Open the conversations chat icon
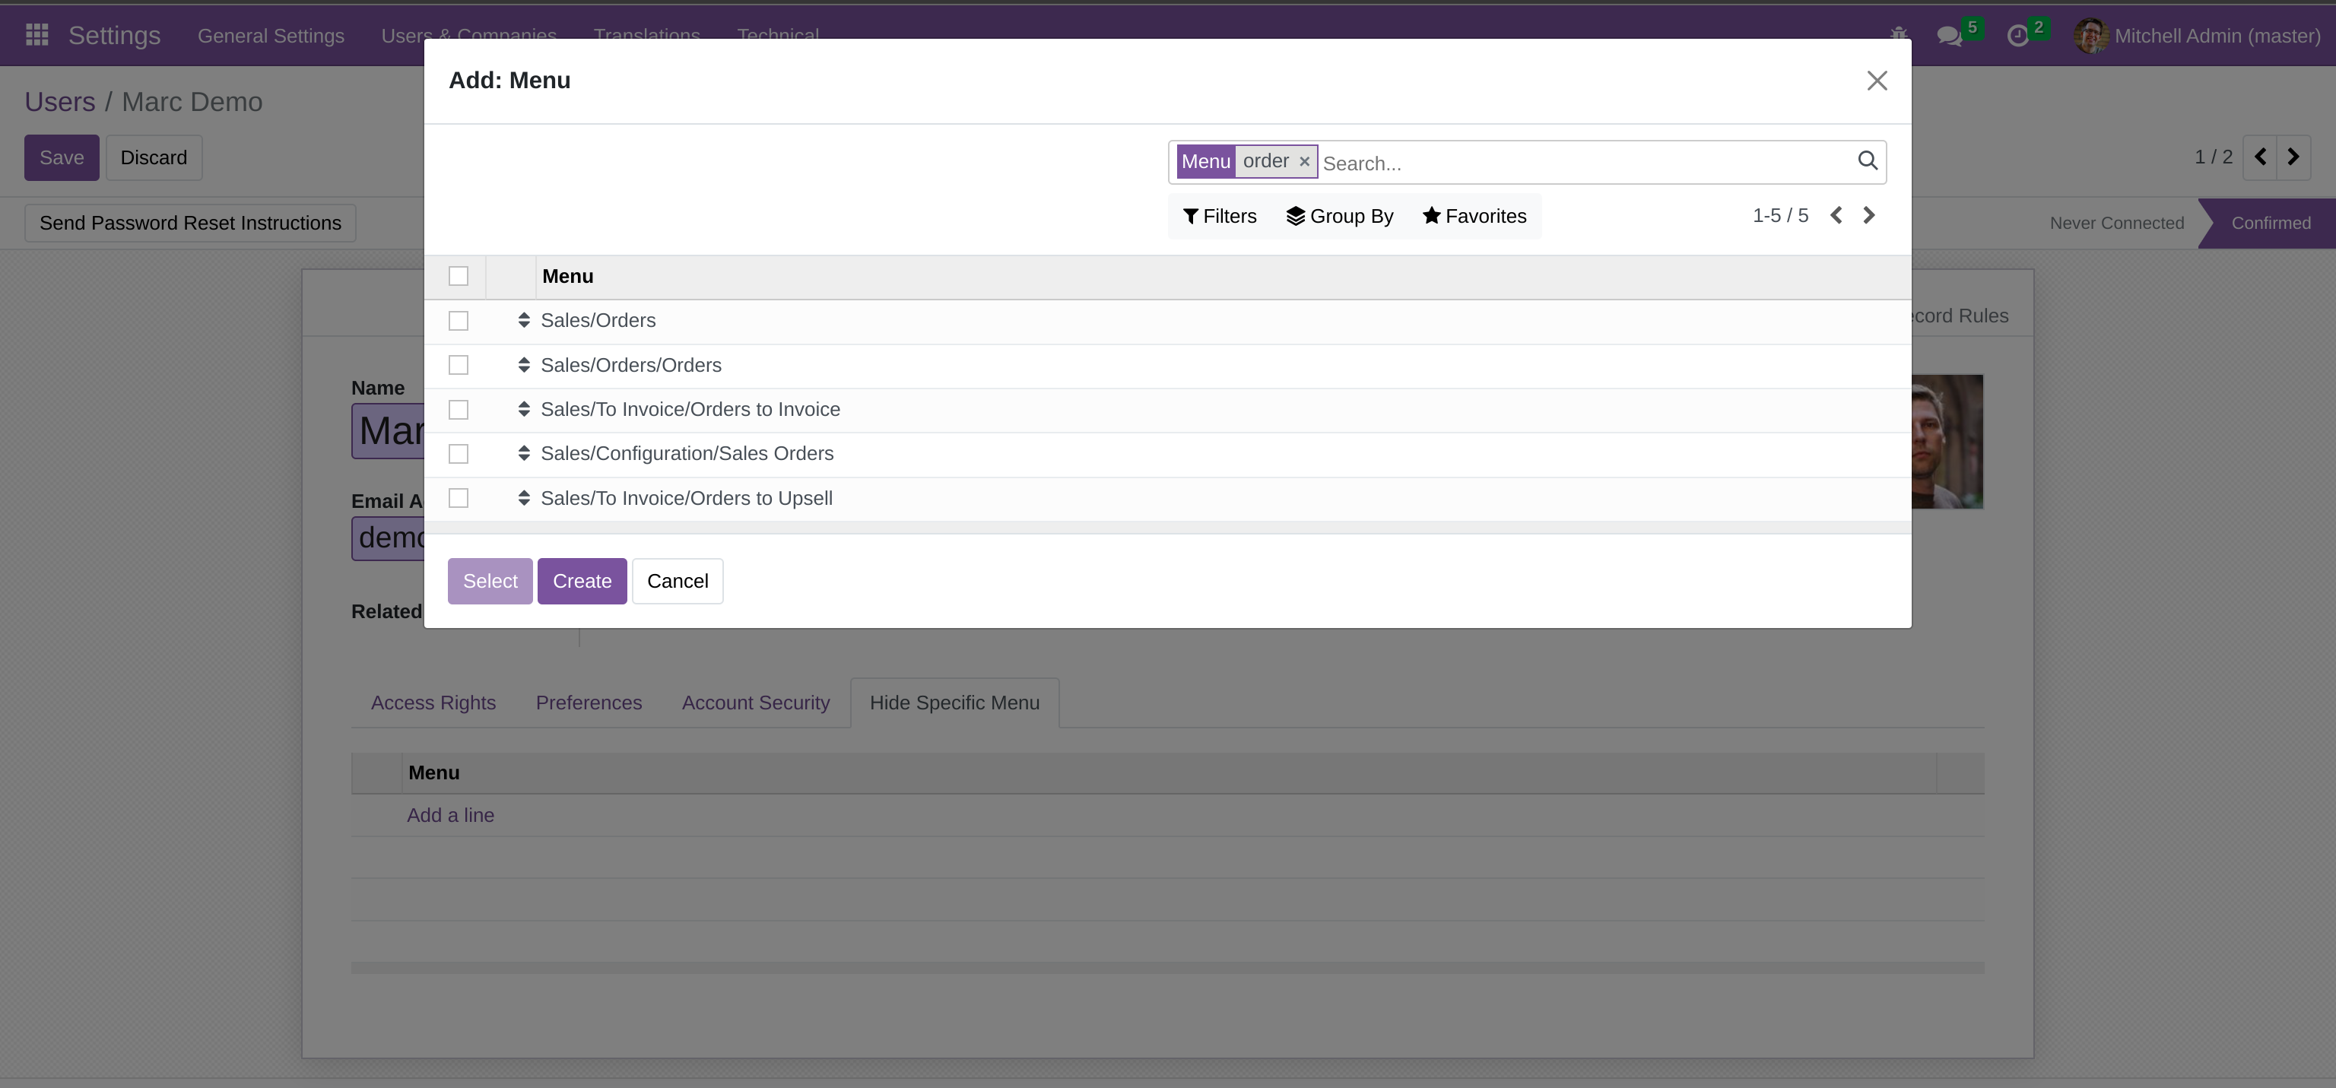The height and width of the screenshot is (1088, 2336). [1948, 36]
